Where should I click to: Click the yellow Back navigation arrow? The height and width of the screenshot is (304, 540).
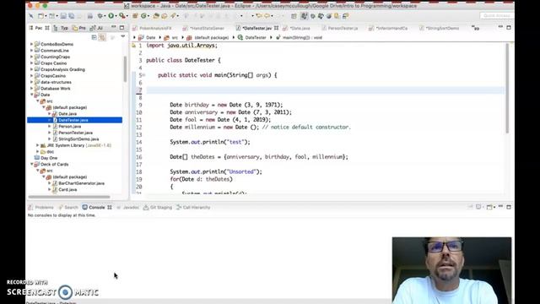click(x=258, y=16)
